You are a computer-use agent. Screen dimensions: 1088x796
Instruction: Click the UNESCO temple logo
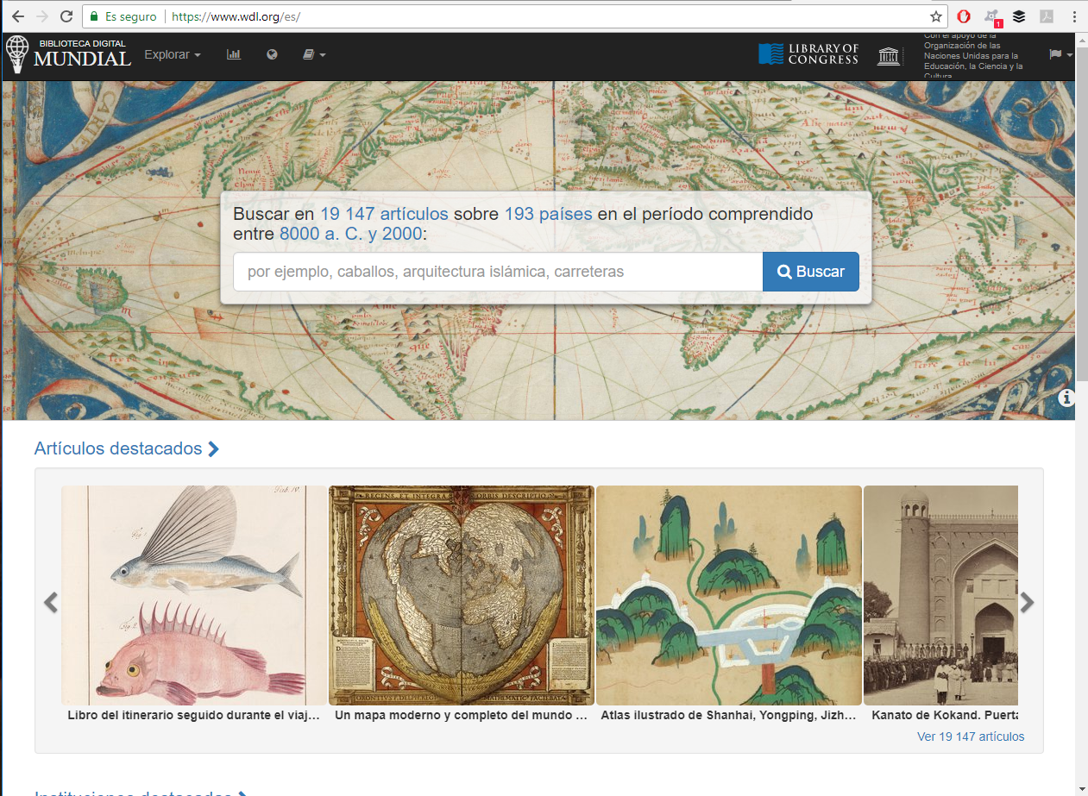(888, 56)
